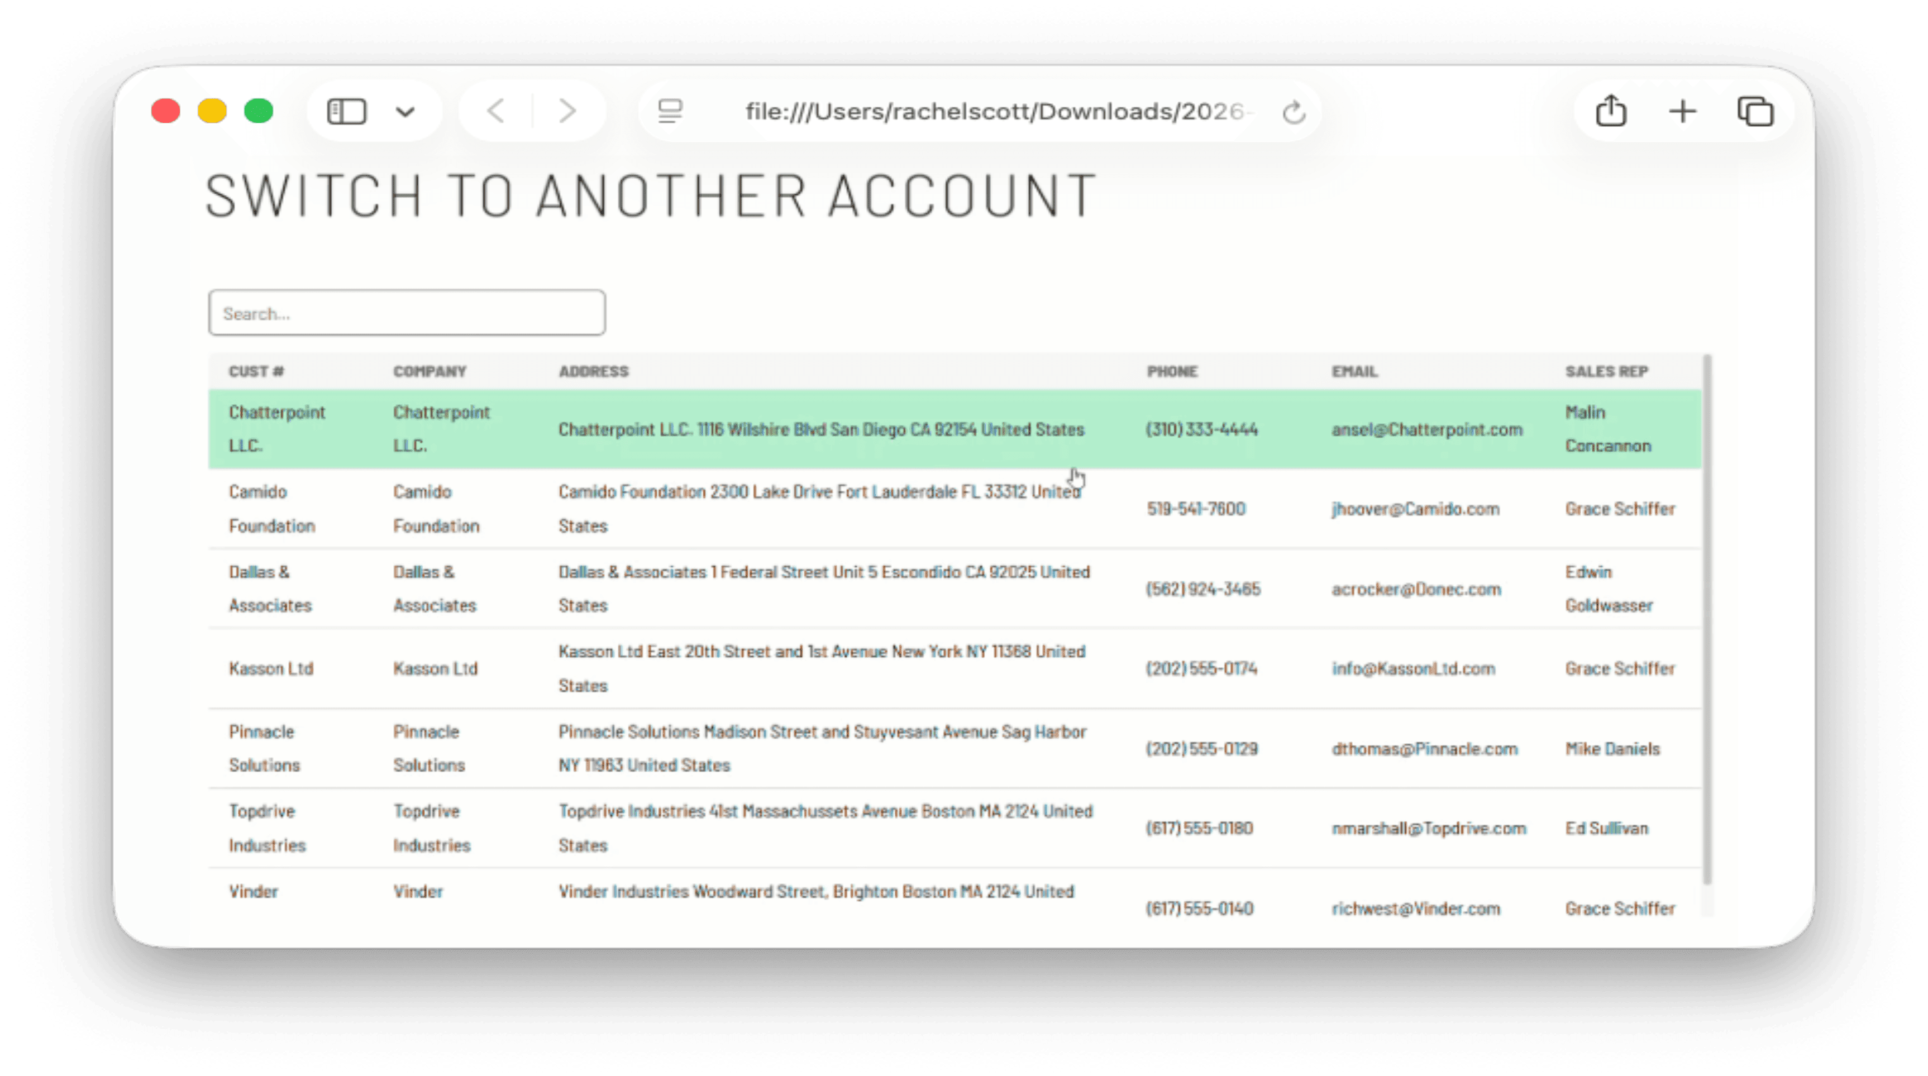
Task: Click the Dallas & Associates 1 Federal Street address
Action: click(824, 588)
